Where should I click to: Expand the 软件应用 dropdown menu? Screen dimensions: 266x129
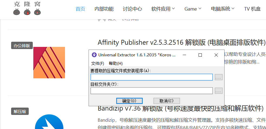pyautogui.click(x=163, y=9)
